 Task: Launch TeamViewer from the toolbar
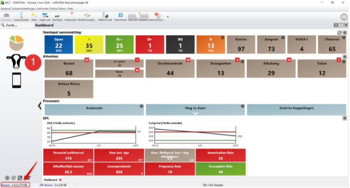[120, 17]
